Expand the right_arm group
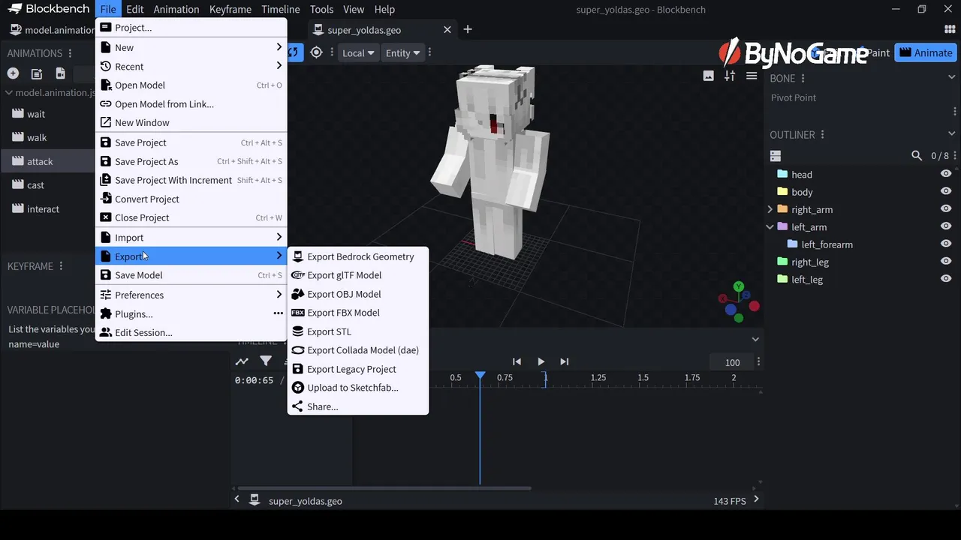Image resolution: width=961 pixels, height=540 pixels. (770, 209)
